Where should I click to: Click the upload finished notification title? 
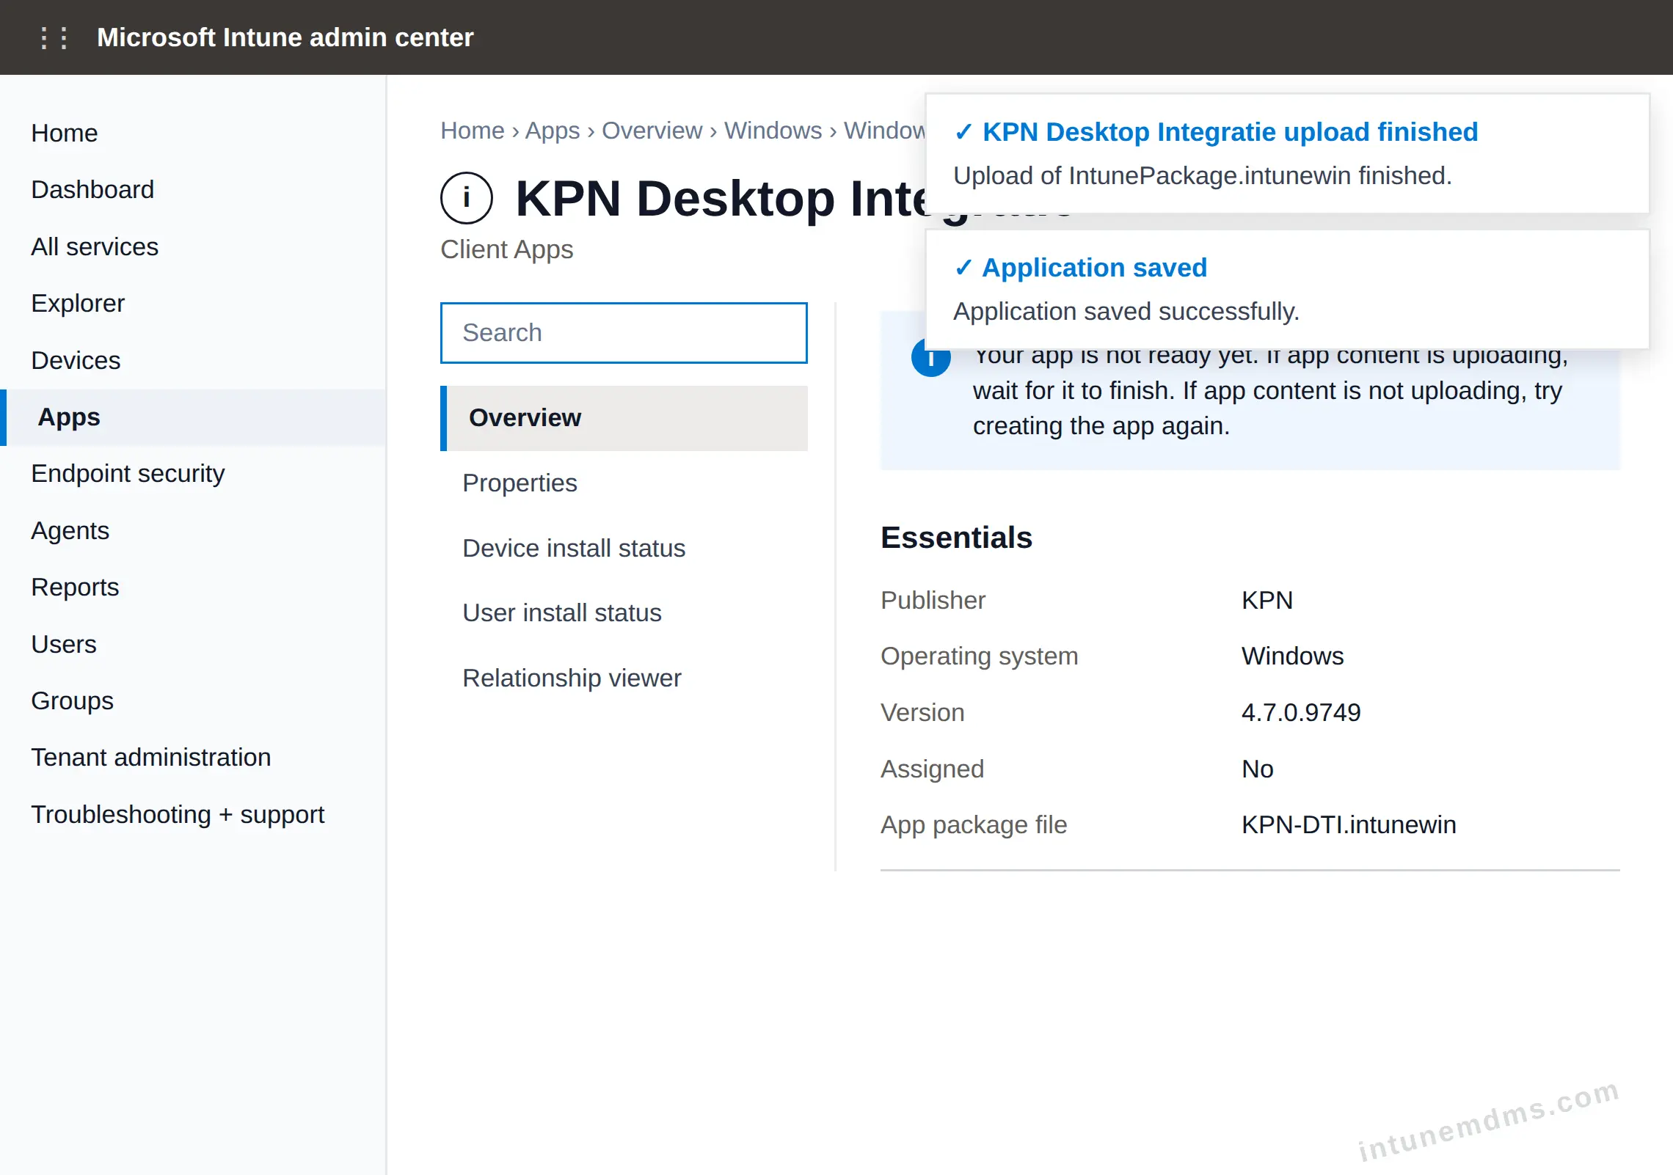(1230, 132)
